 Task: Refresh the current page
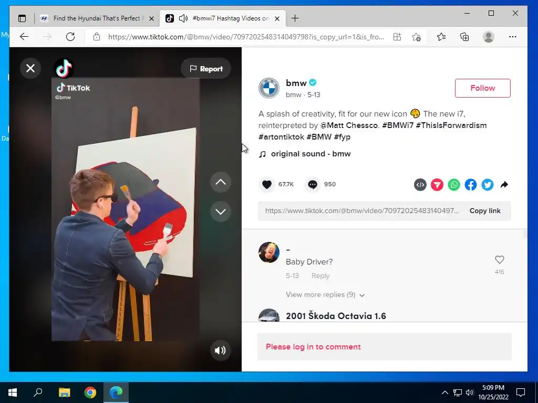(70, 37)
